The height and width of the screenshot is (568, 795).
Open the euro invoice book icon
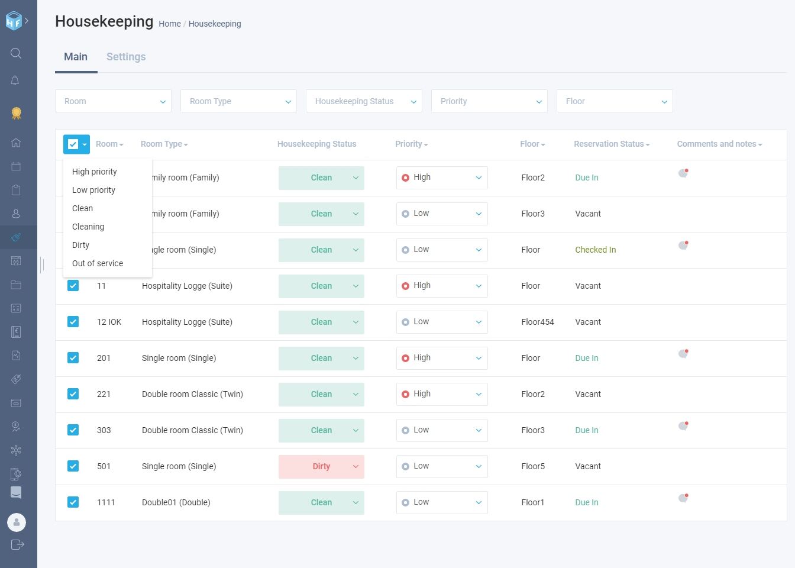[16, 332]
